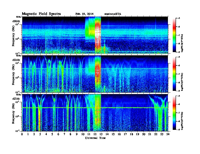Click hour 12 on the Universal Time axis
The height and width of the screenshot is (154, 200).
[95, 134]
